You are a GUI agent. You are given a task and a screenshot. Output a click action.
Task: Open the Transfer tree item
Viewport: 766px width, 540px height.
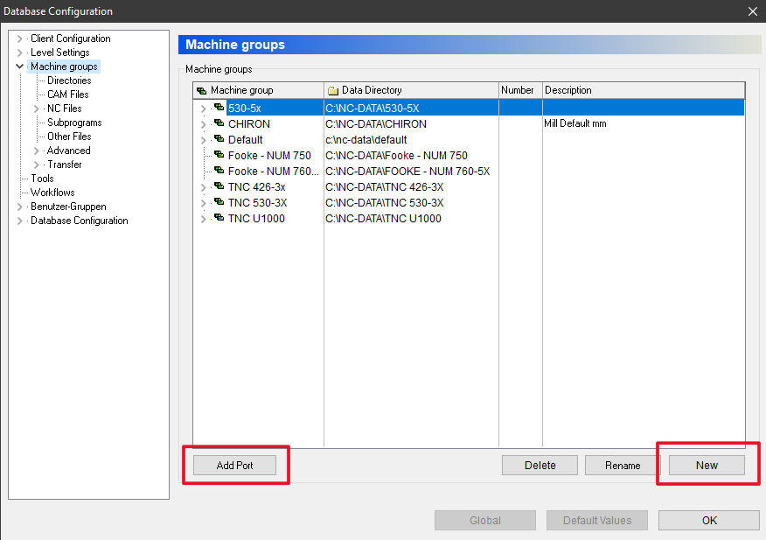pyautogui.click(x=65, y=165)
